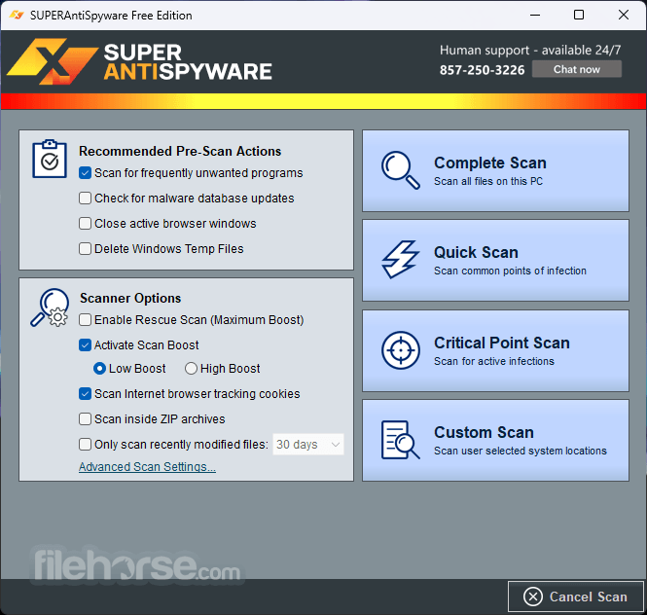Click the Chat now button
647x615 pixels.
[x=576, y=69]
